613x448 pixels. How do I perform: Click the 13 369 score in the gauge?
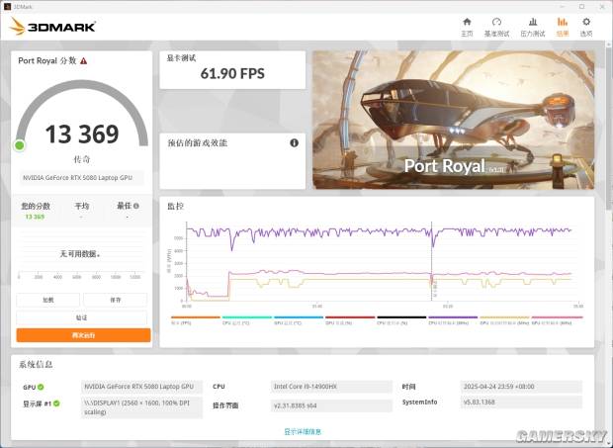(x=82, y=134)
